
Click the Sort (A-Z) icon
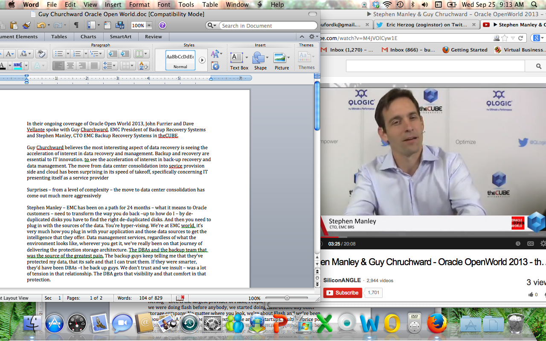143,66
